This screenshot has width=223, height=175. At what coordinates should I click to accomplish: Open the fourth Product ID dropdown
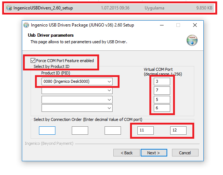pos(77,108)
